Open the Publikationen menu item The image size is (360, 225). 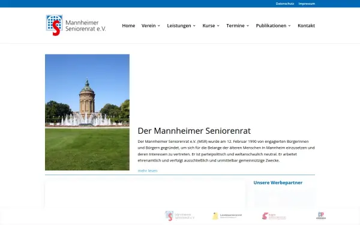[x=271, y=26]
